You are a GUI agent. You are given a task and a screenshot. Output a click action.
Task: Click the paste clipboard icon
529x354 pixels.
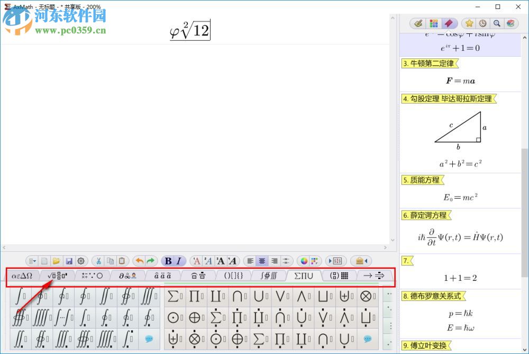click(122, 261)
